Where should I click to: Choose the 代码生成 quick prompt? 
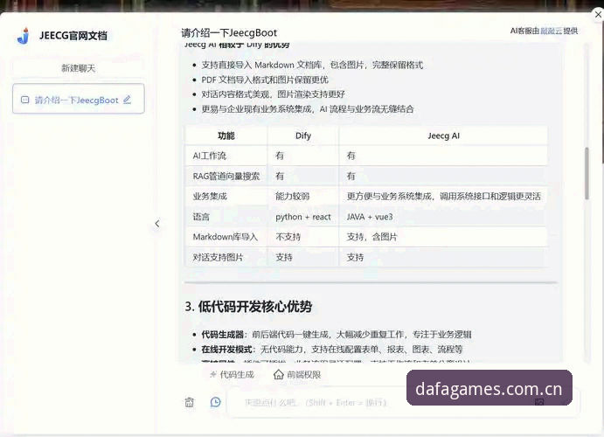(x=232, y=374)
